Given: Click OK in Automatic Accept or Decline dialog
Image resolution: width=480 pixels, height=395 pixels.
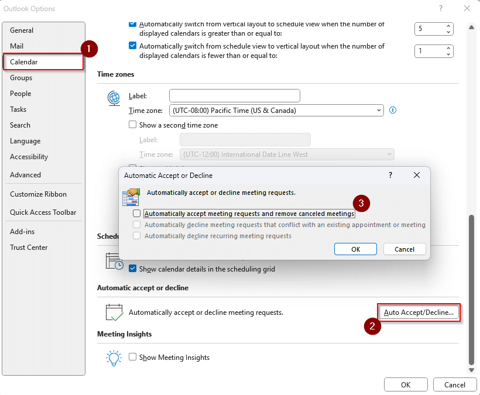Looking at the screenshot, I should (x=355, y=249).
